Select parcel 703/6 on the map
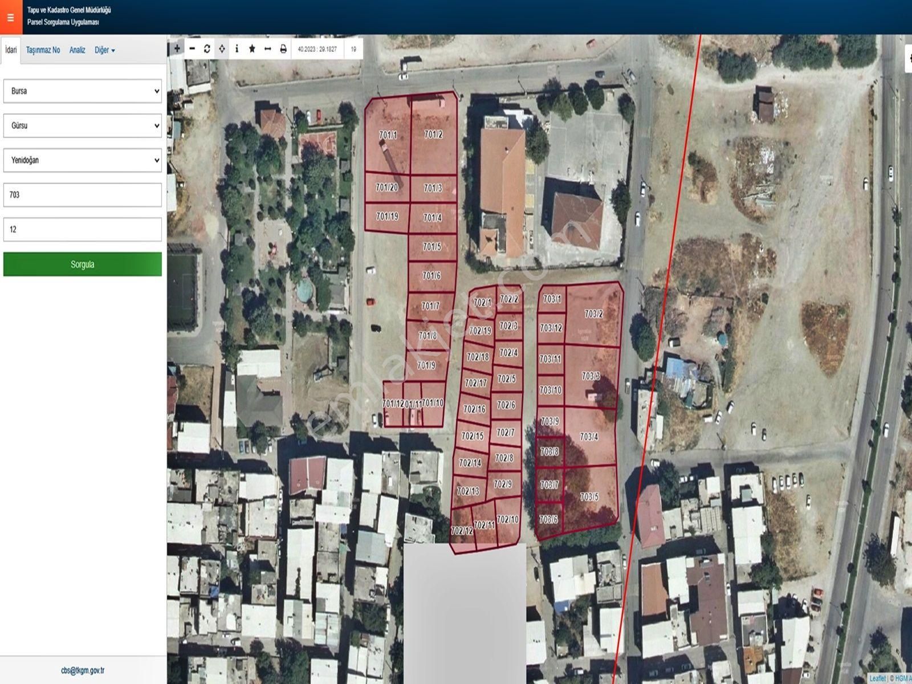 548,519
